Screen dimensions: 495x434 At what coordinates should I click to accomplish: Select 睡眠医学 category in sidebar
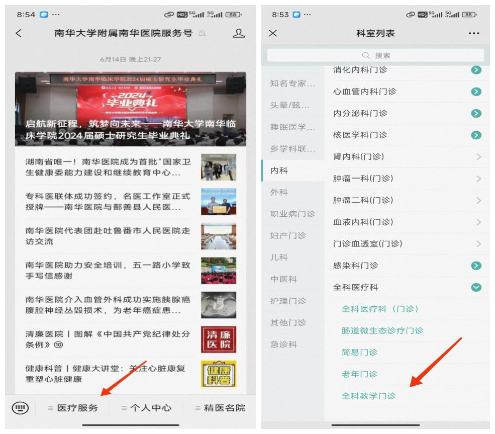tap(292, 127)
